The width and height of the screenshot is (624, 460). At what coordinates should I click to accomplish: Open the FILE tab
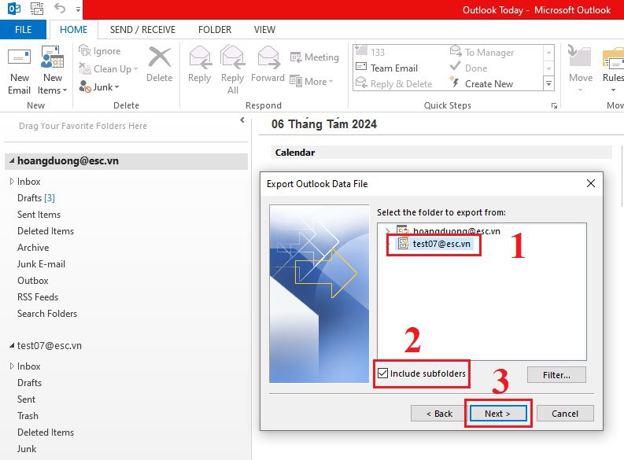[x=23, y=29]
